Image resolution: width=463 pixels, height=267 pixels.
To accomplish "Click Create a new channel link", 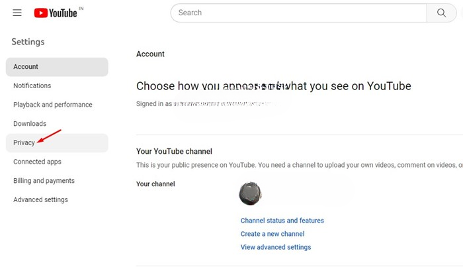I will point(273,234).
